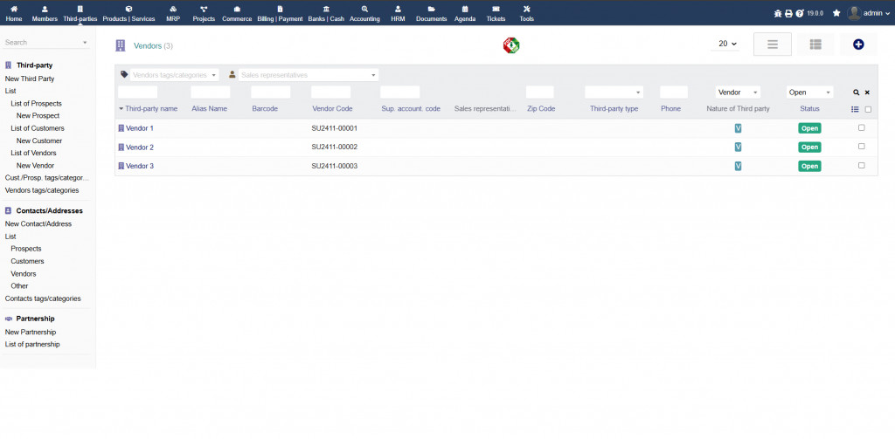
Task: Tick the checkbox for Vendor 3
Action: pos(862,165)
